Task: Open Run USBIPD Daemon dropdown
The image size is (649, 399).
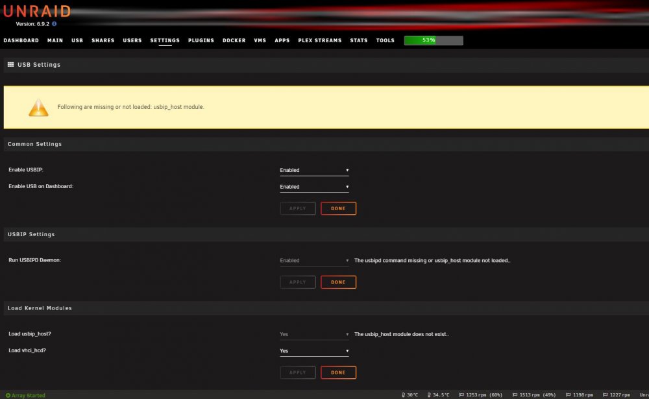Action: [x=314, y=260]
